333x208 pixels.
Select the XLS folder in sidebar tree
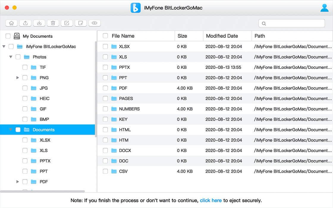pos(43,151)
